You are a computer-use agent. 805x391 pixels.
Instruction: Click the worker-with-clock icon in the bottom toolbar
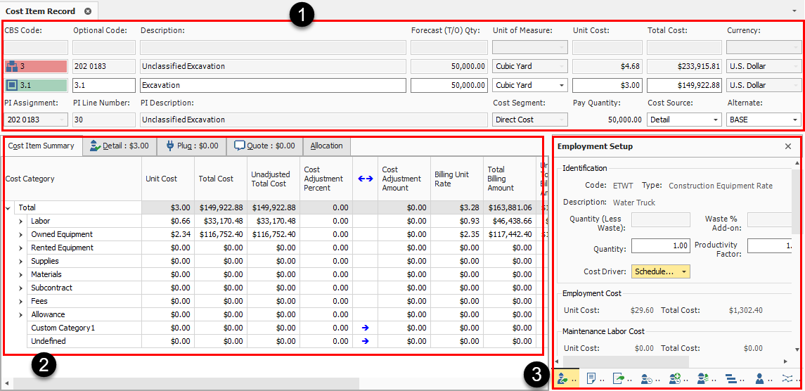tap(646, 378)
